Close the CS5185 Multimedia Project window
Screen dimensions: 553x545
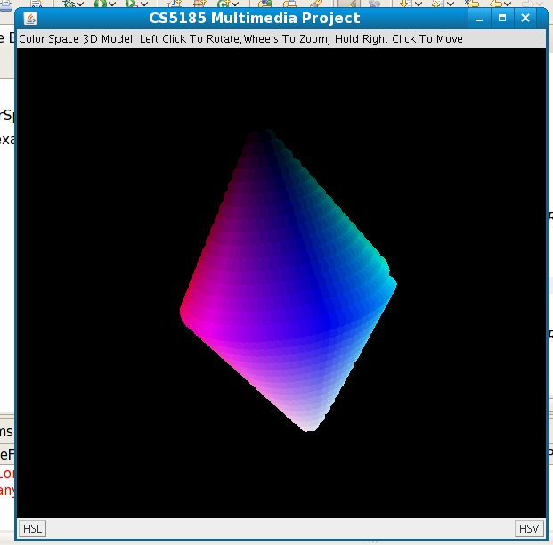pos(525,19)
